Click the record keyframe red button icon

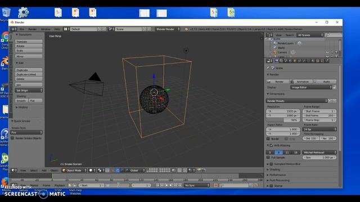[x=215, y=185]
